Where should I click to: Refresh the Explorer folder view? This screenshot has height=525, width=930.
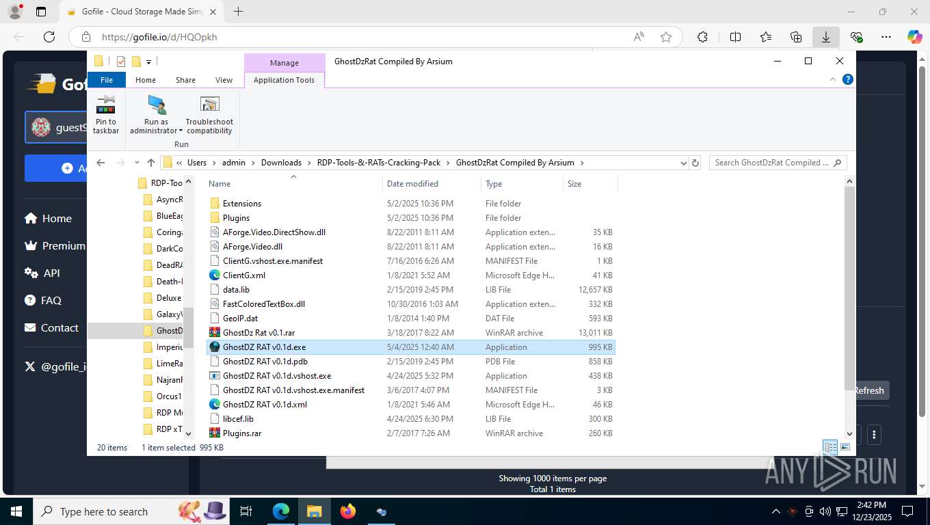coord(695,163)
